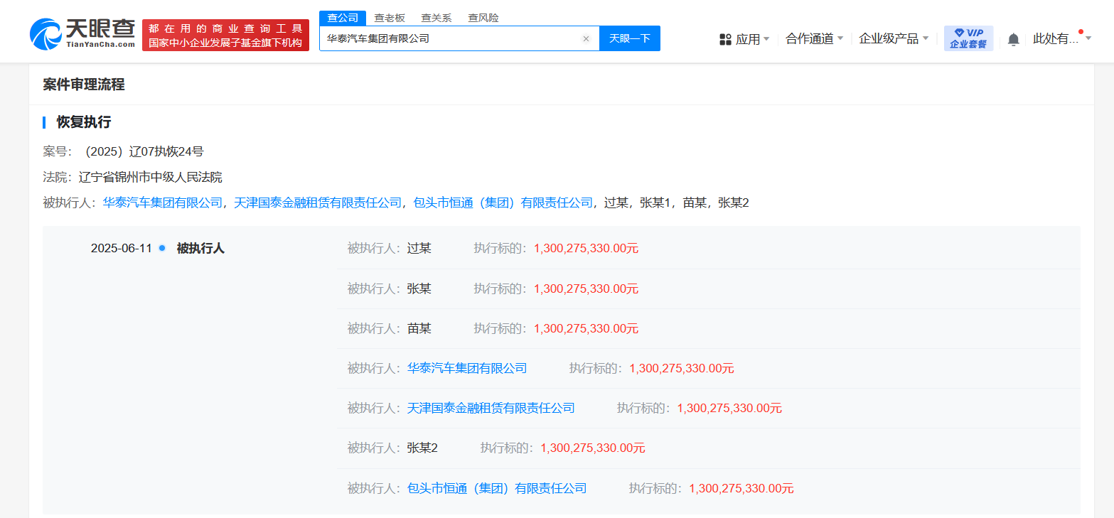
Task: Switch to the 查关系 tab
Action: click(436, 18)
